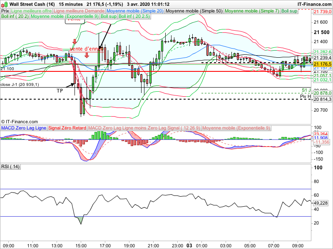Screen dimensions: 333x249
Task: Select the Ligne meilleure Demande legend label
Action: click(x=79, y=11)
